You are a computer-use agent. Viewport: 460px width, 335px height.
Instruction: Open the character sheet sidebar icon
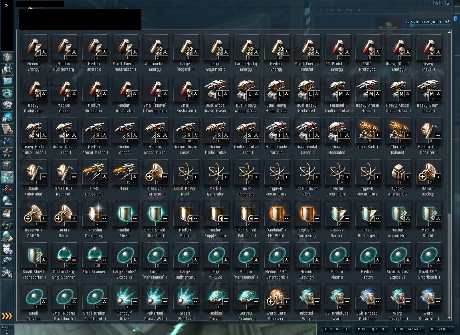click(7, 57)
